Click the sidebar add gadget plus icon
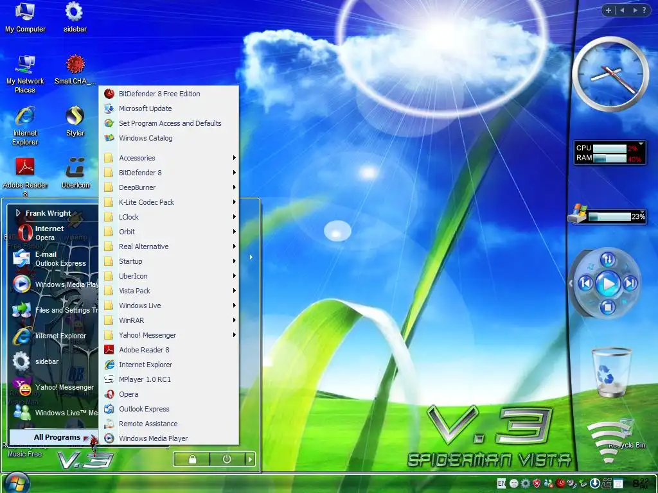The height and width of the screenshot is (493, 658). [608, 10]
